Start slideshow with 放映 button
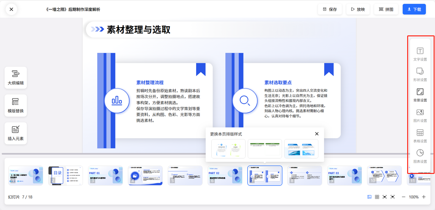The height and width of the screenshot is (210, 435). point(358,9)
